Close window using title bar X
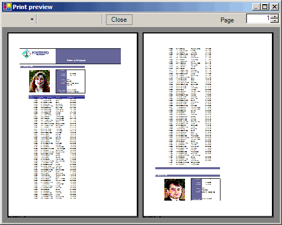The width and height of the screenshot is (282, 225). pyautogui.click(x=275, y=7)
